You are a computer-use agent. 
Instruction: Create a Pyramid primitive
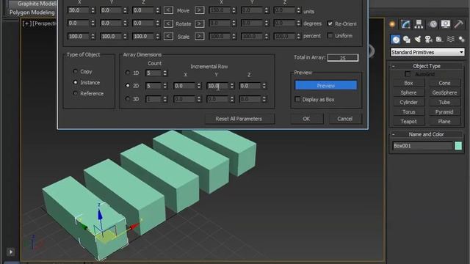[x=444, y=111]
